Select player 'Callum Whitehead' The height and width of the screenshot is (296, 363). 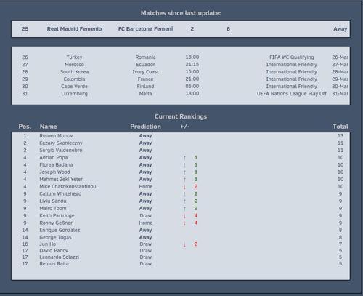pyautogui.click(x=60, y=194)
